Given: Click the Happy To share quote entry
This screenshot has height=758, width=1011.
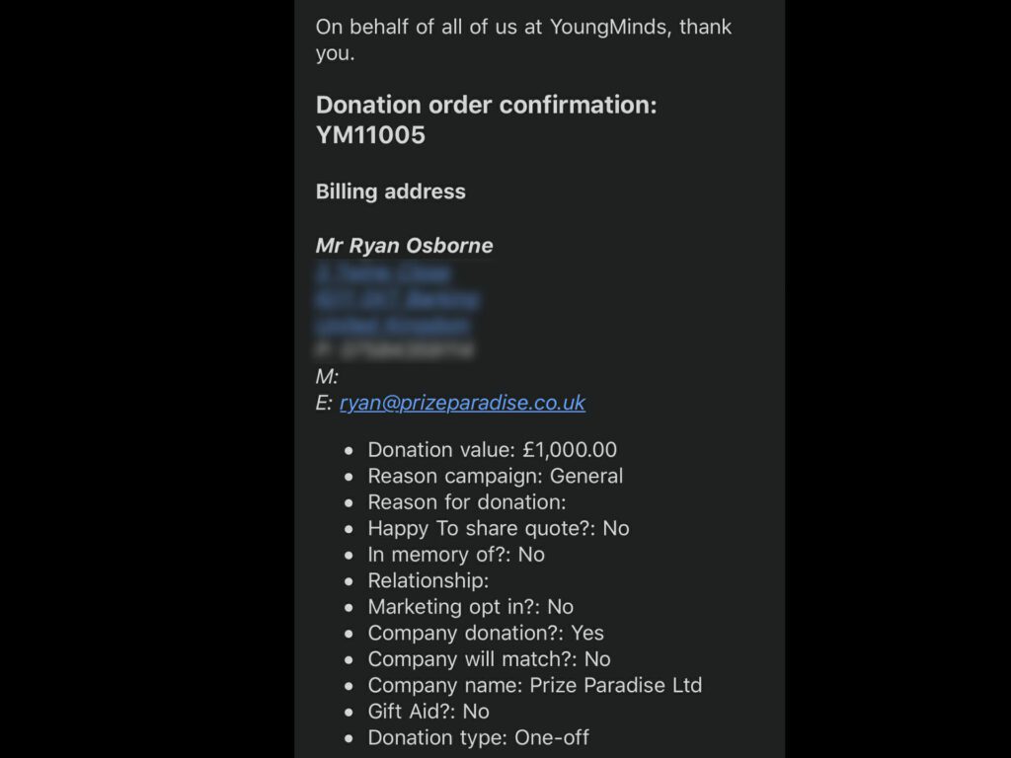Looking at the screenshot, I should coord(498,528).
